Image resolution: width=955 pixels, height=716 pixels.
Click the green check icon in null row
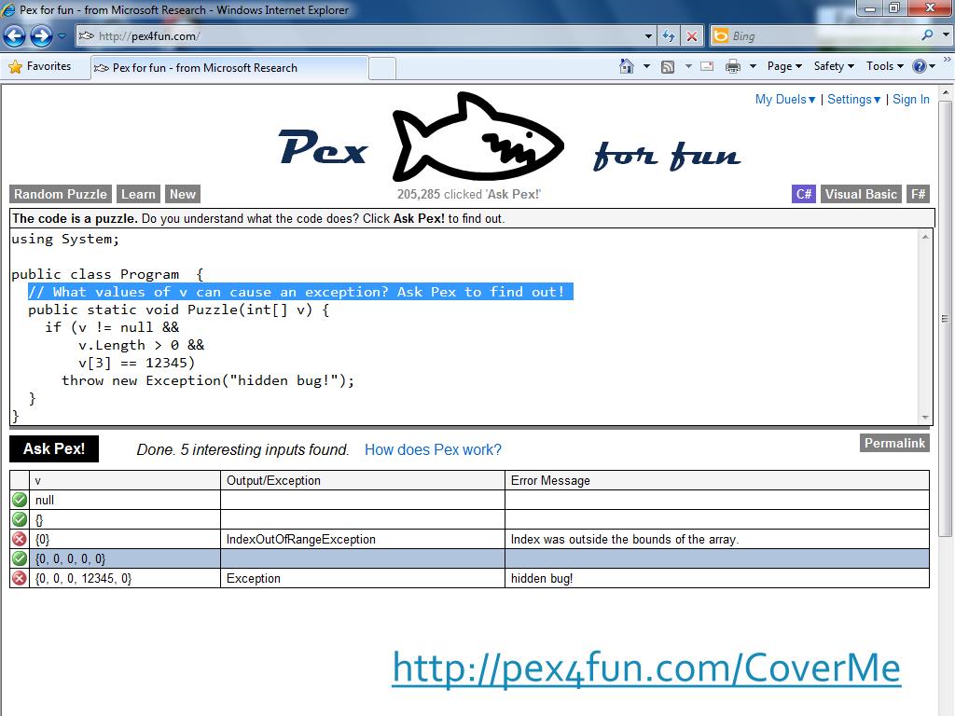(x=20, y=500)
